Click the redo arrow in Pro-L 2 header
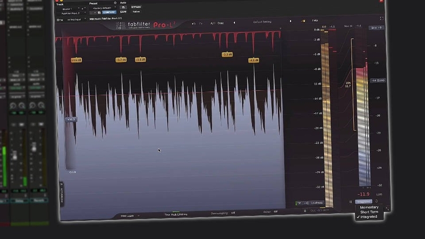 200,23
